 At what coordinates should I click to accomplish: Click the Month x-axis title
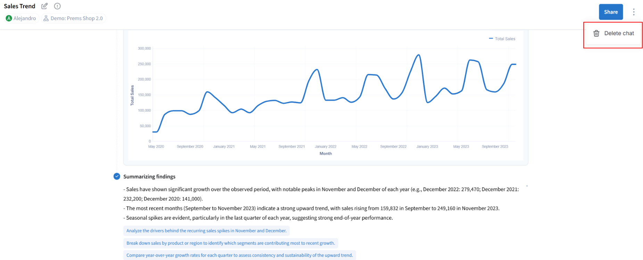[325, 154]
